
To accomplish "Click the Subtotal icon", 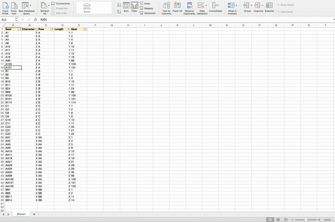I will coord(269,5).
